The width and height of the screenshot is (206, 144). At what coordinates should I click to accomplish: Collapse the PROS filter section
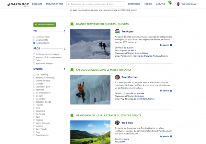[x=65, y=49]
